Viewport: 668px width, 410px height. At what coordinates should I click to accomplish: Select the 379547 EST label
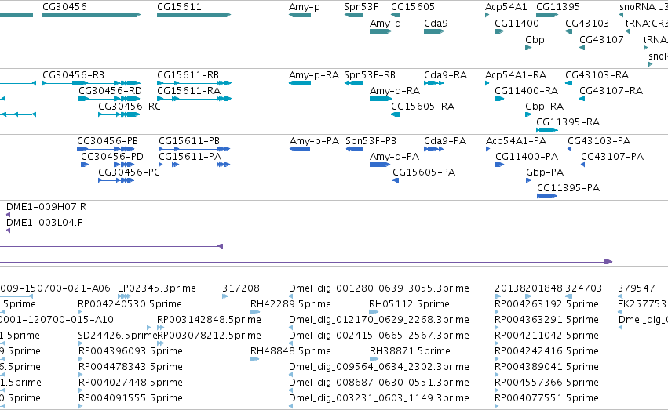[637, 288]
